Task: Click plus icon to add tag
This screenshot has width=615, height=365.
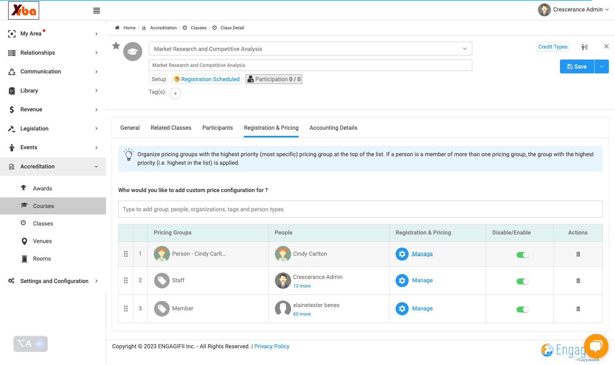Action: (x=175, y=93)
